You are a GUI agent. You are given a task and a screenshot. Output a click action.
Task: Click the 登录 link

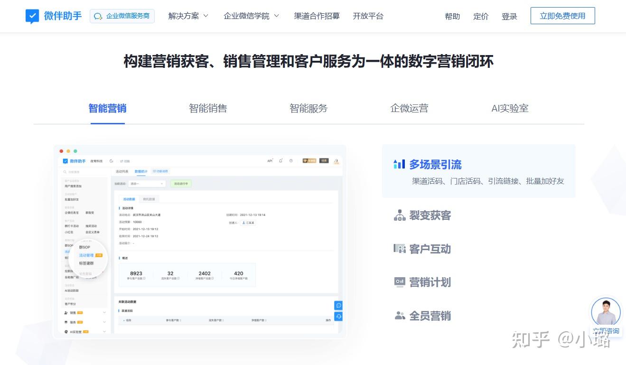509,16
